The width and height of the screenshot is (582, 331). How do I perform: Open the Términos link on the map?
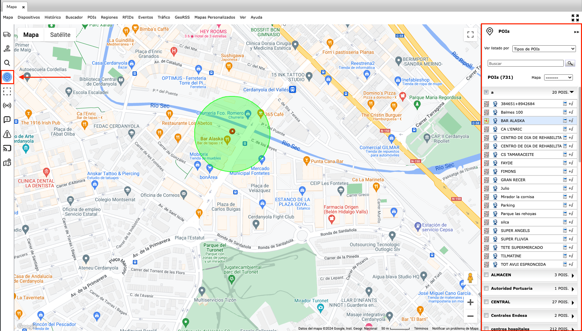tap(421, 328)
